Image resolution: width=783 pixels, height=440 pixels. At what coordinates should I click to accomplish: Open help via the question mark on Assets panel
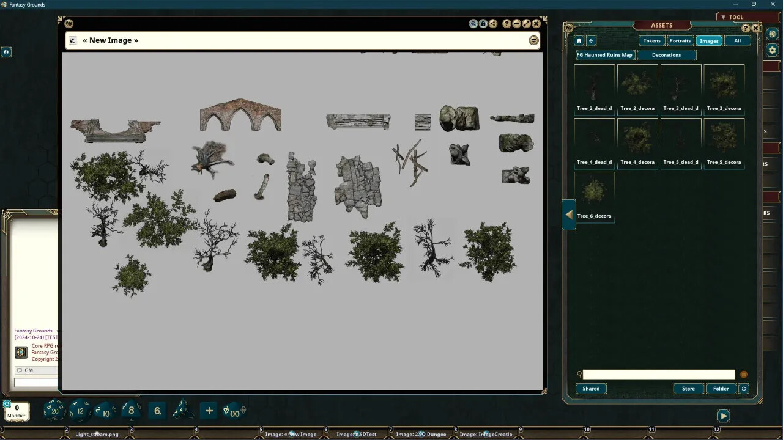coord(746,28)
